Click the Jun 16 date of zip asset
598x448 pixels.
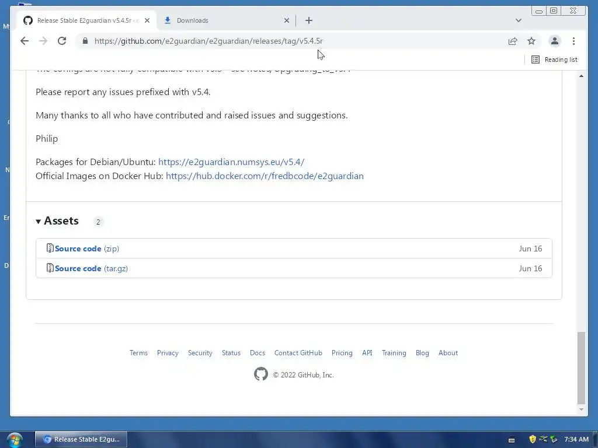pyautogui.click(x=530, y=249)
